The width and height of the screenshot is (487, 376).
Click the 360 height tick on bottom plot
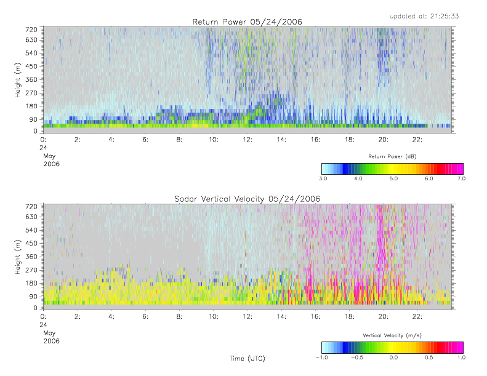tap(31, 257)
